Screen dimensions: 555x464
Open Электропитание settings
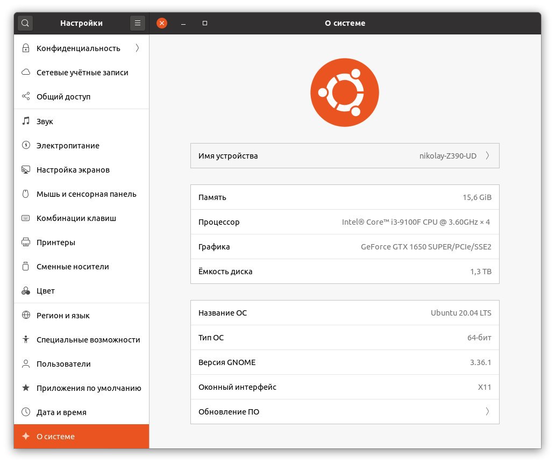click(81, 145)
